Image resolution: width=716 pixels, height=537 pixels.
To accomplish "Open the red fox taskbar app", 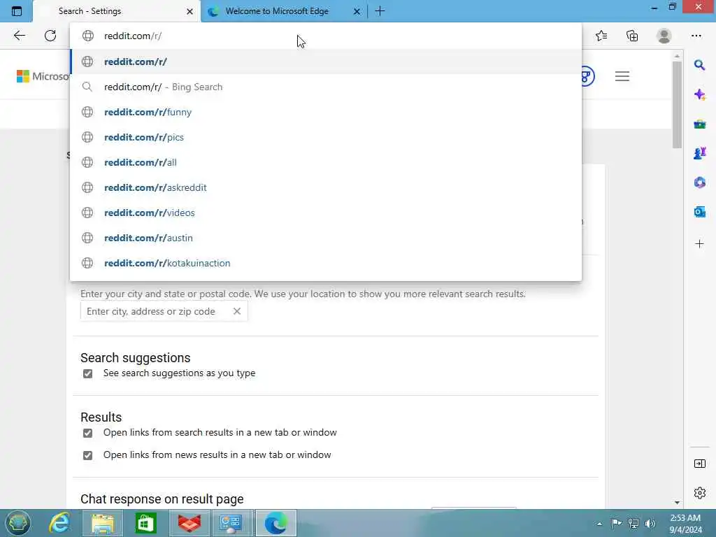I will click(x=189, y=523).
